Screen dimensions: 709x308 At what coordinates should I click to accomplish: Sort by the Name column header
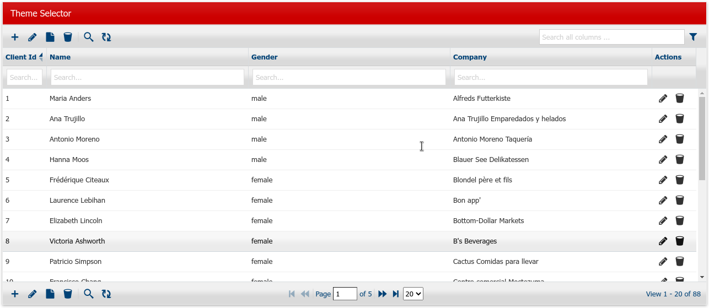60,57
